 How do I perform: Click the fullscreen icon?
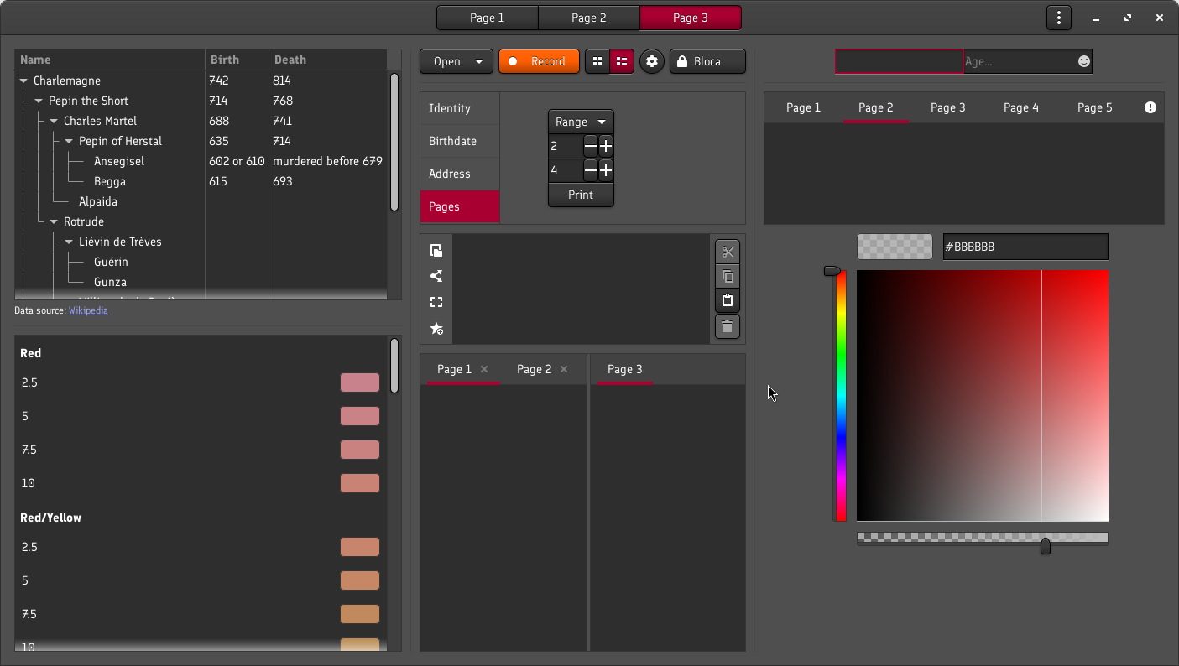[x=436, y=302]
